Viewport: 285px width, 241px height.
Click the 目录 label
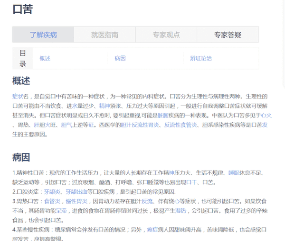[x=23, y=58]
